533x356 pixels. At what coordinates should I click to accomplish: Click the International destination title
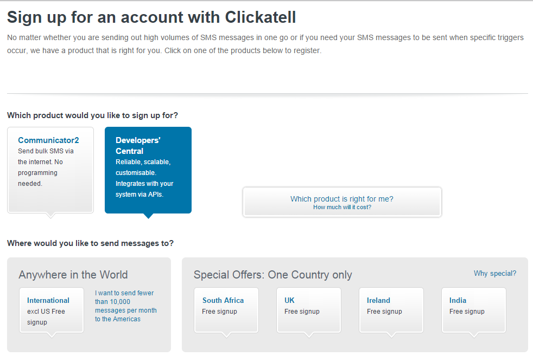pyautogui.click(x=48, y=301)
